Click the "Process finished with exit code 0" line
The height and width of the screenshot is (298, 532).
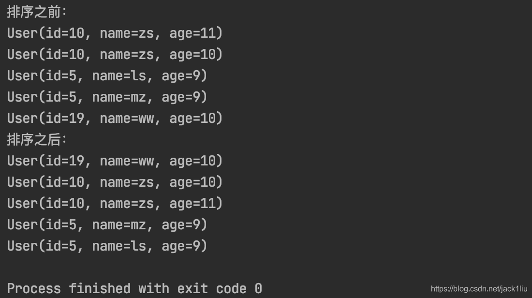(x=134, y=289)
